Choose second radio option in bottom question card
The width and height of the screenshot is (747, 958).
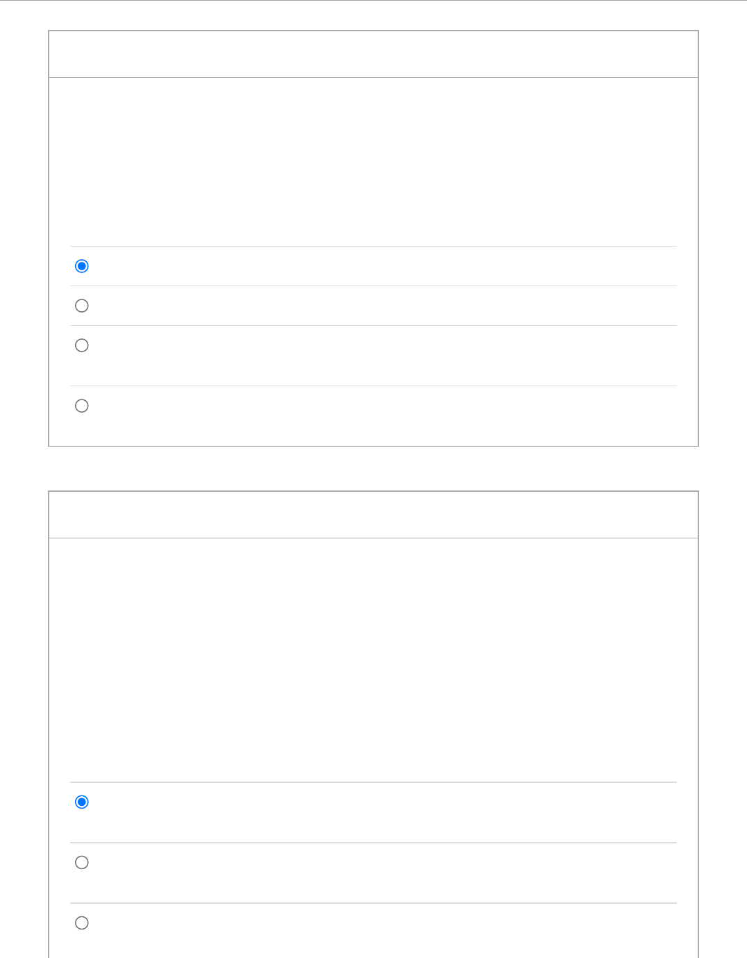click(x=82, y=862)
